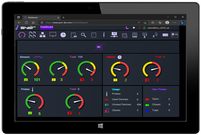Click the sensors warning gauge showing 3
201x135 pixels.
[x=59, y=68]
